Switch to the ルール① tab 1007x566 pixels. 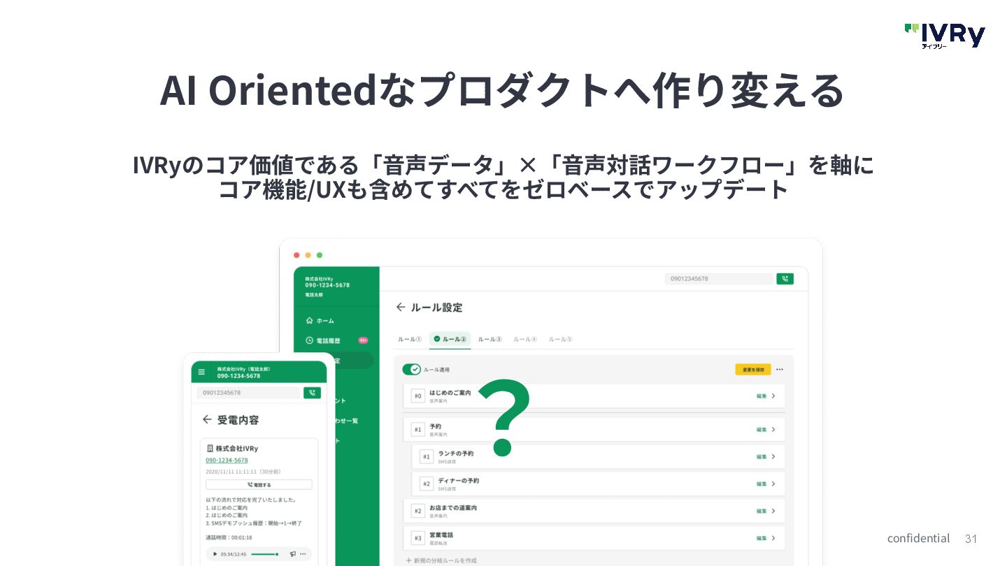coord(410,339)
